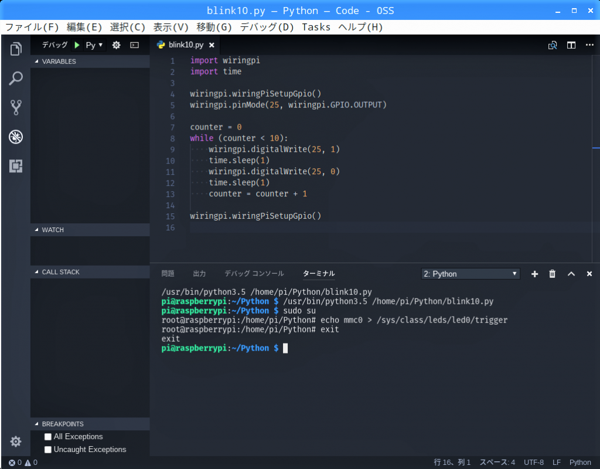600x469 pixels.
Task: Switch to the 出力 panel tab
Action: click(199, 273)
